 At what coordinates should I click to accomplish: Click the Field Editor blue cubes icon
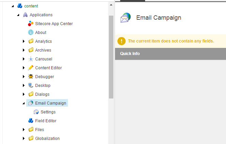coord(31,121)
